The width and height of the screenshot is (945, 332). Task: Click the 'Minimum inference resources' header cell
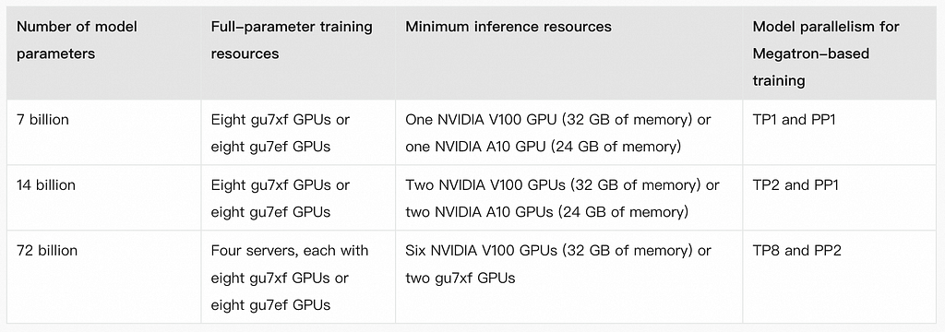click(x=568, y=53)
